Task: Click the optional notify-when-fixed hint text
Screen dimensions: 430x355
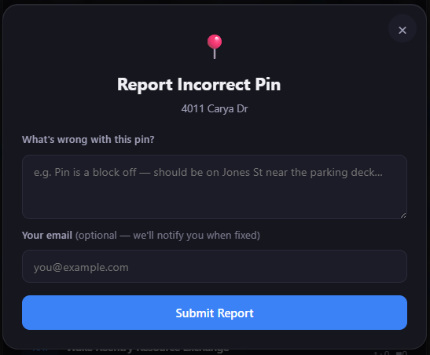Action: [x=167, y=236]
